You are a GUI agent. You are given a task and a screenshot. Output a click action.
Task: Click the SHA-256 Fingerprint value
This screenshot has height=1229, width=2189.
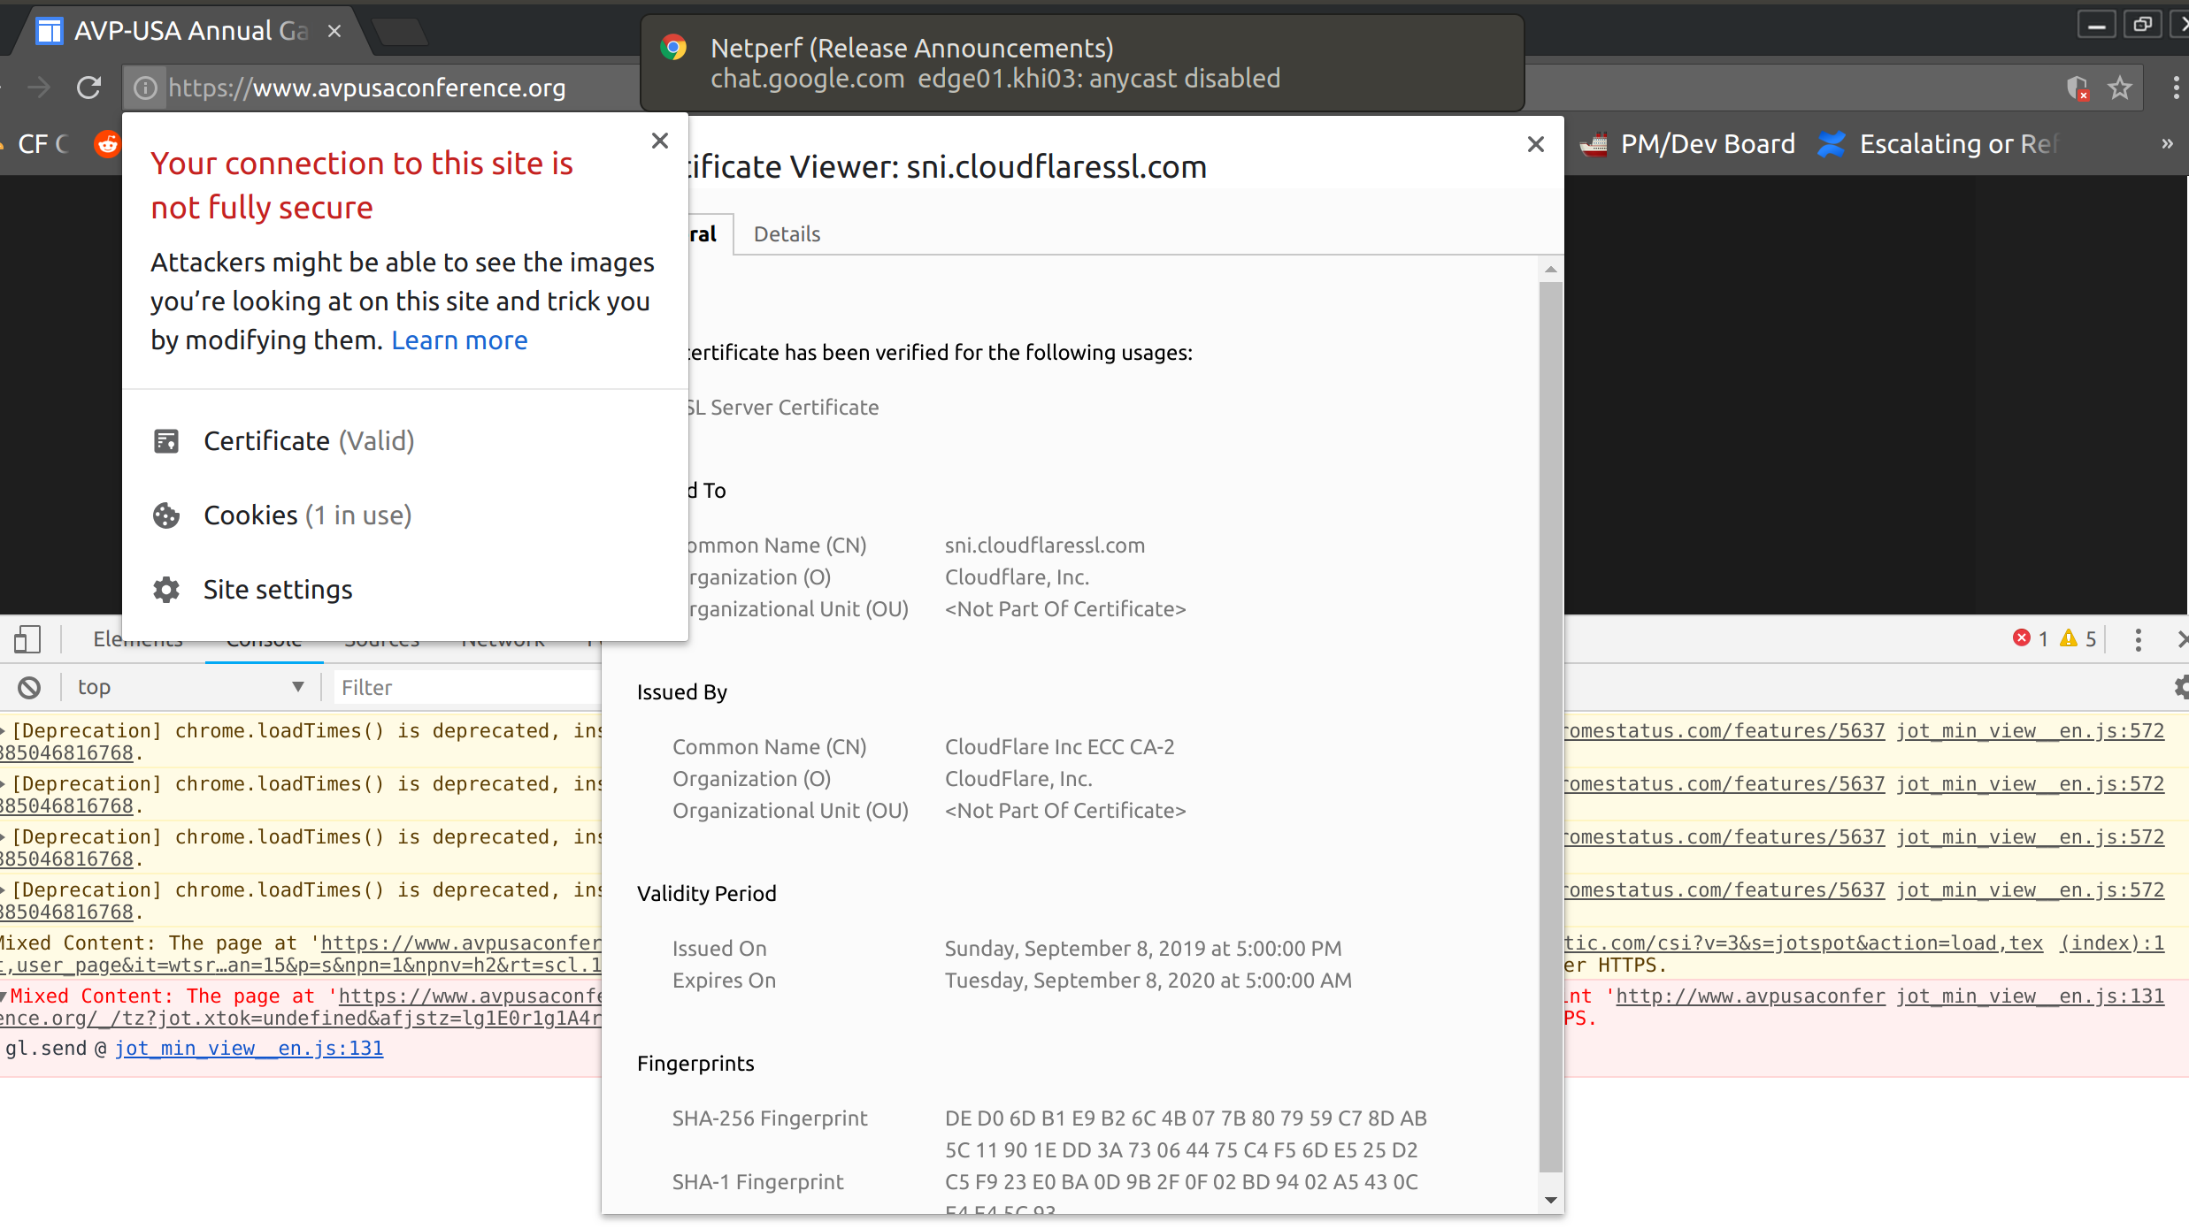coord(1186,1134)
